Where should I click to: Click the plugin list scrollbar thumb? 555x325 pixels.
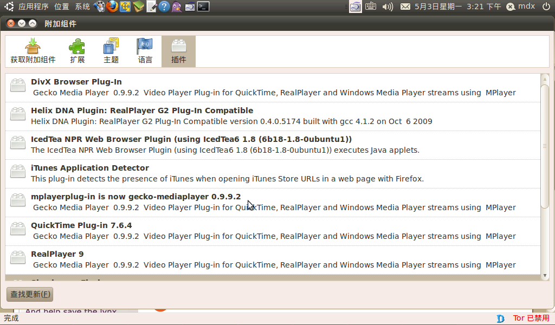[x=545, y=146]
